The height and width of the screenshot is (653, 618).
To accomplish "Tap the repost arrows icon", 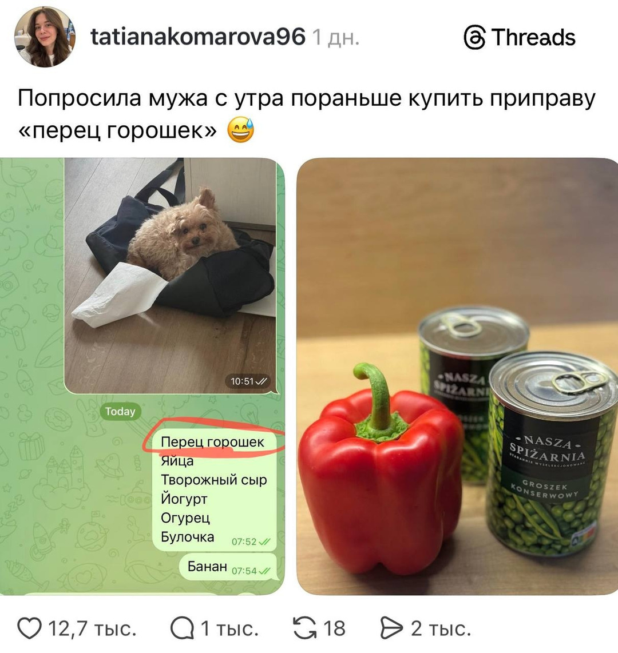I will point(305,628).
